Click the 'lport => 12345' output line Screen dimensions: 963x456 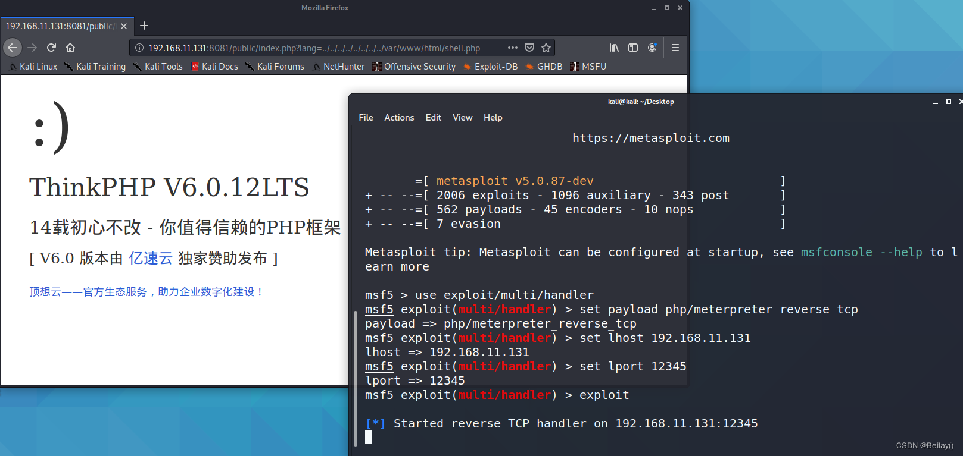415,380
